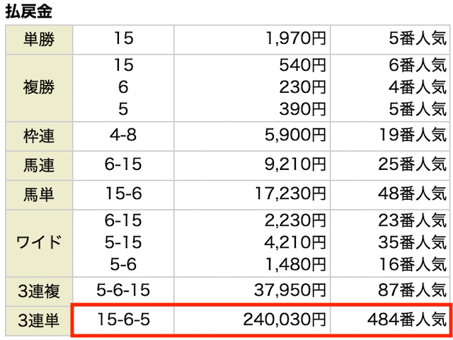
Task: Select the 馬連 label cell
Action: point(39,166)
